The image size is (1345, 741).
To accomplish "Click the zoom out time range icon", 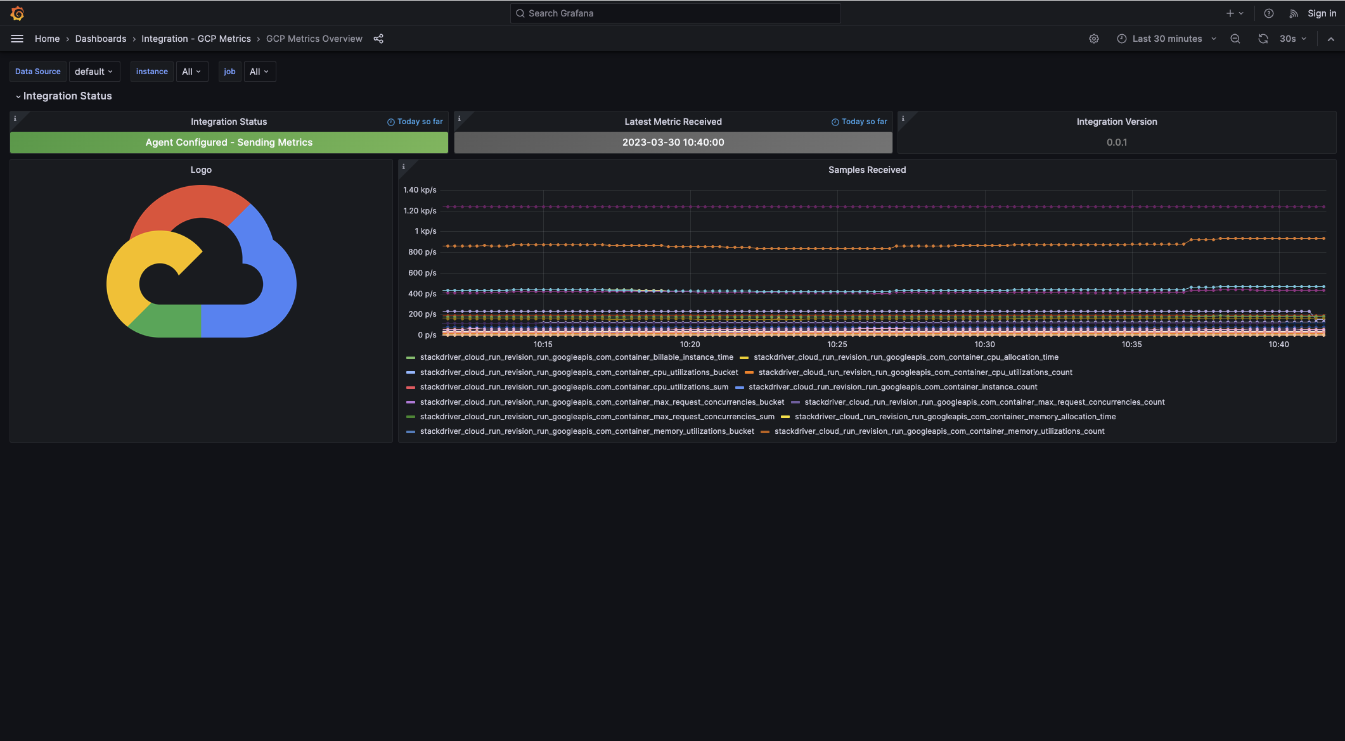I will [1235, 39].
